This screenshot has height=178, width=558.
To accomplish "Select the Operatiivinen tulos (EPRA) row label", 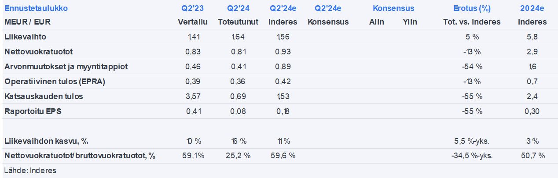I will [55, 82].
